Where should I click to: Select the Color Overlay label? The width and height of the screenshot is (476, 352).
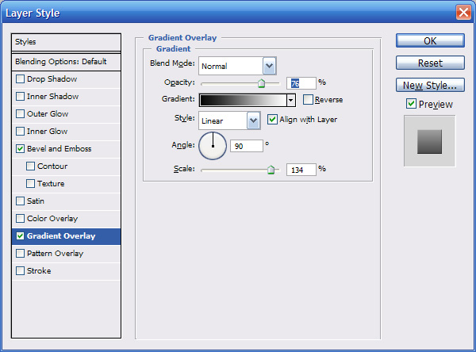click(52, 219)
